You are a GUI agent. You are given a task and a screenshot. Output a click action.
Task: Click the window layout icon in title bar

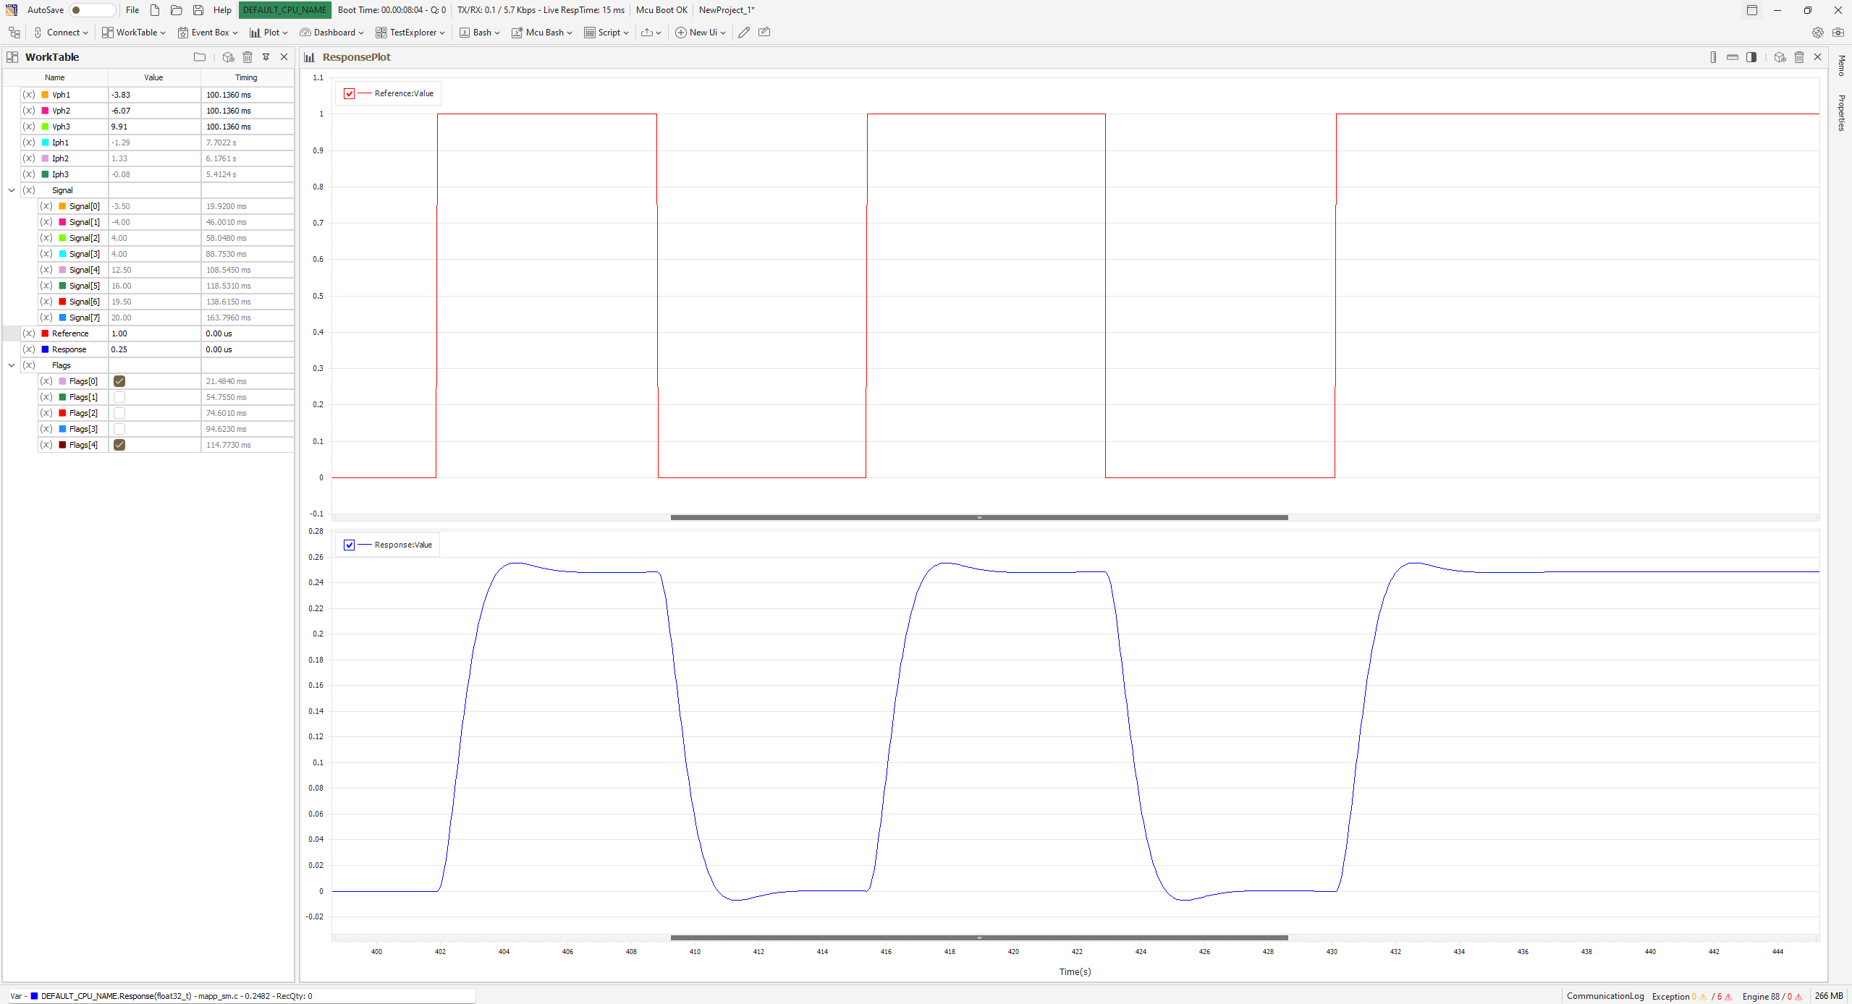click(1752, 10)
